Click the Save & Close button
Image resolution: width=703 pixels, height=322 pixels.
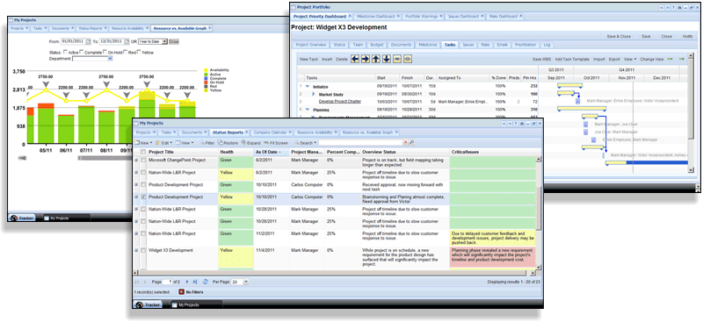click(x=619, y=36)
